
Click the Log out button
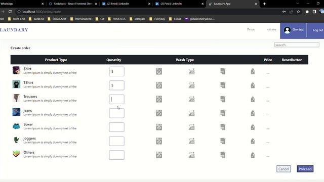pyautogui.click(x=317, y=30)
